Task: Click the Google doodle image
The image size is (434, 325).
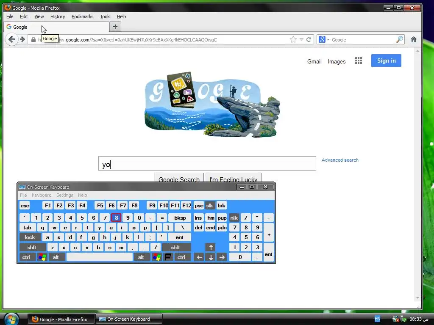Action: (212, 105)
